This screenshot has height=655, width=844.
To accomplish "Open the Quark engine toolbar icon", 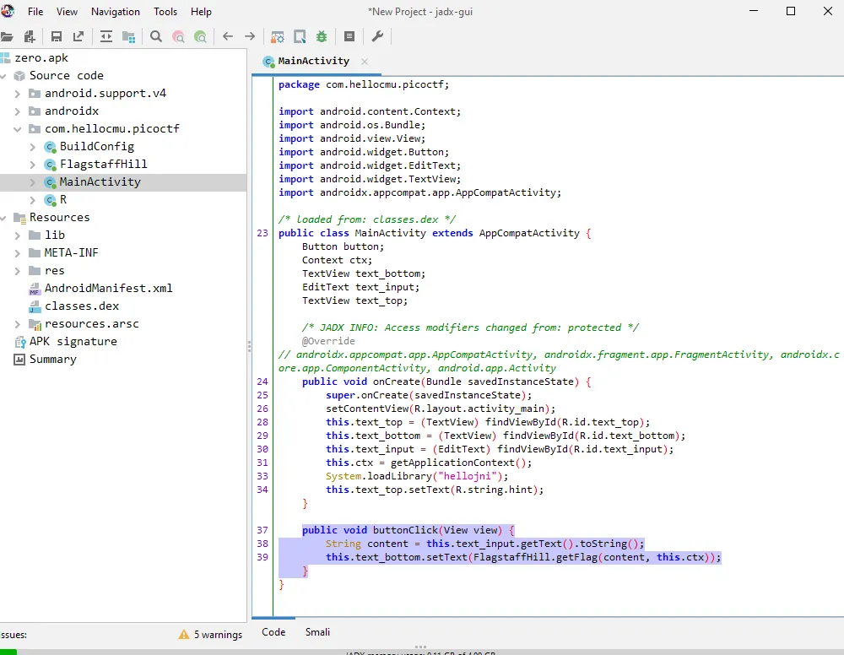I will (300, 36).
